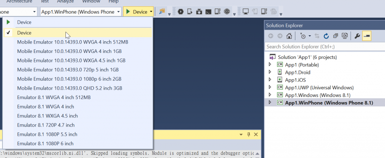Choose Mobile Emulator 10.0.14393.0 1080p 6 inch 2GB

click(77, 79)
